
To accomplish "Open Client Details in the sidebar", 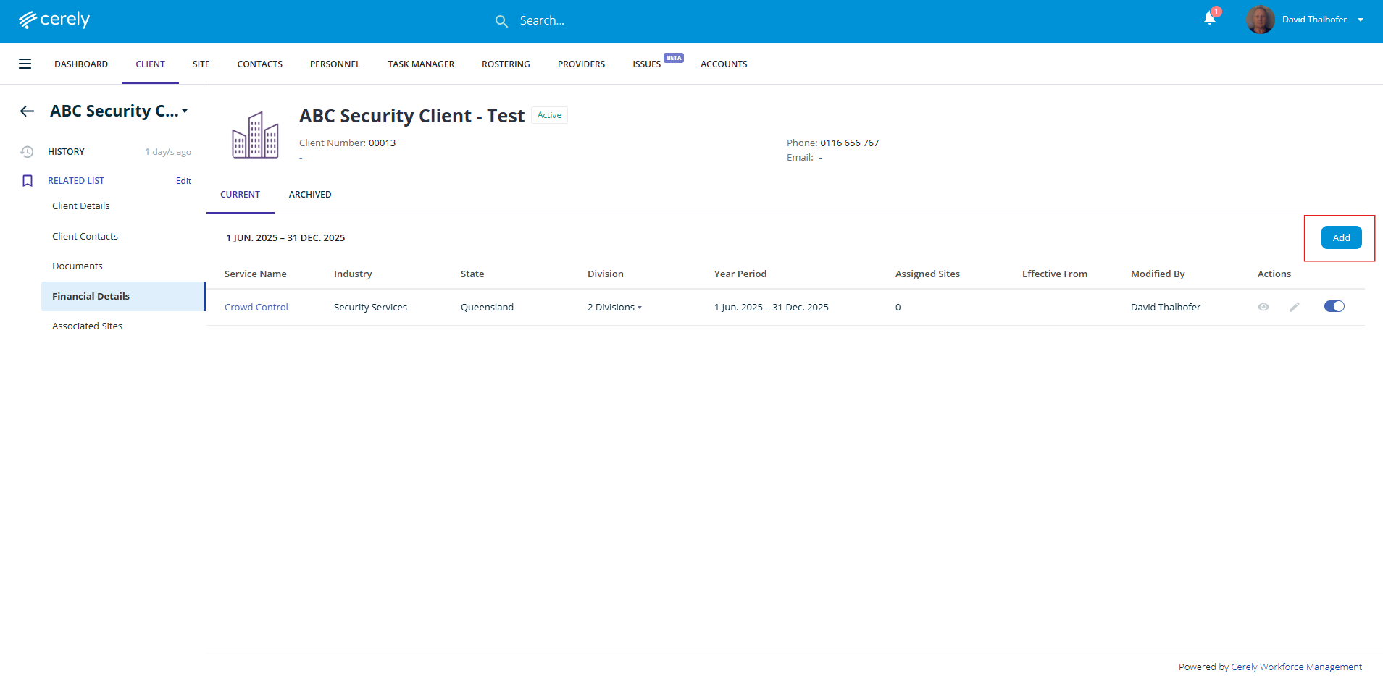I will 81,206.
